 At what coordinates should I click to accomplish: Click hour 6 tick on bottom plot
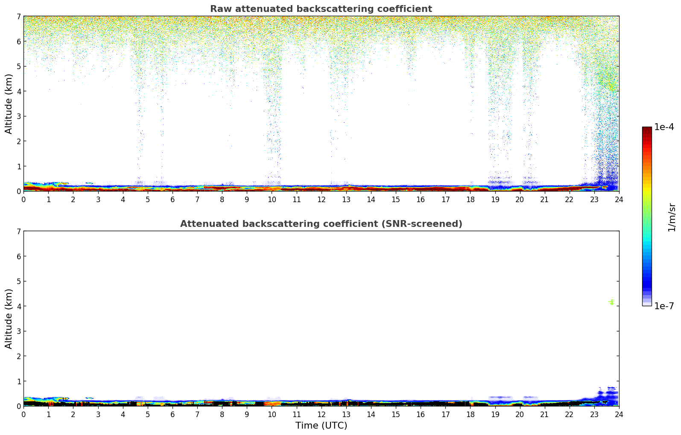click(172, 414)
